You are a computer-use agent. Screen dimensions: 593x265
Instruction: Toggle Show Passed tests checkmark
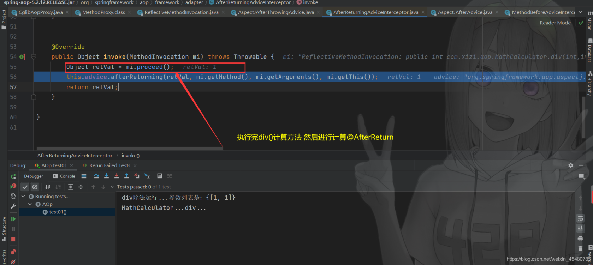(25, 187)
